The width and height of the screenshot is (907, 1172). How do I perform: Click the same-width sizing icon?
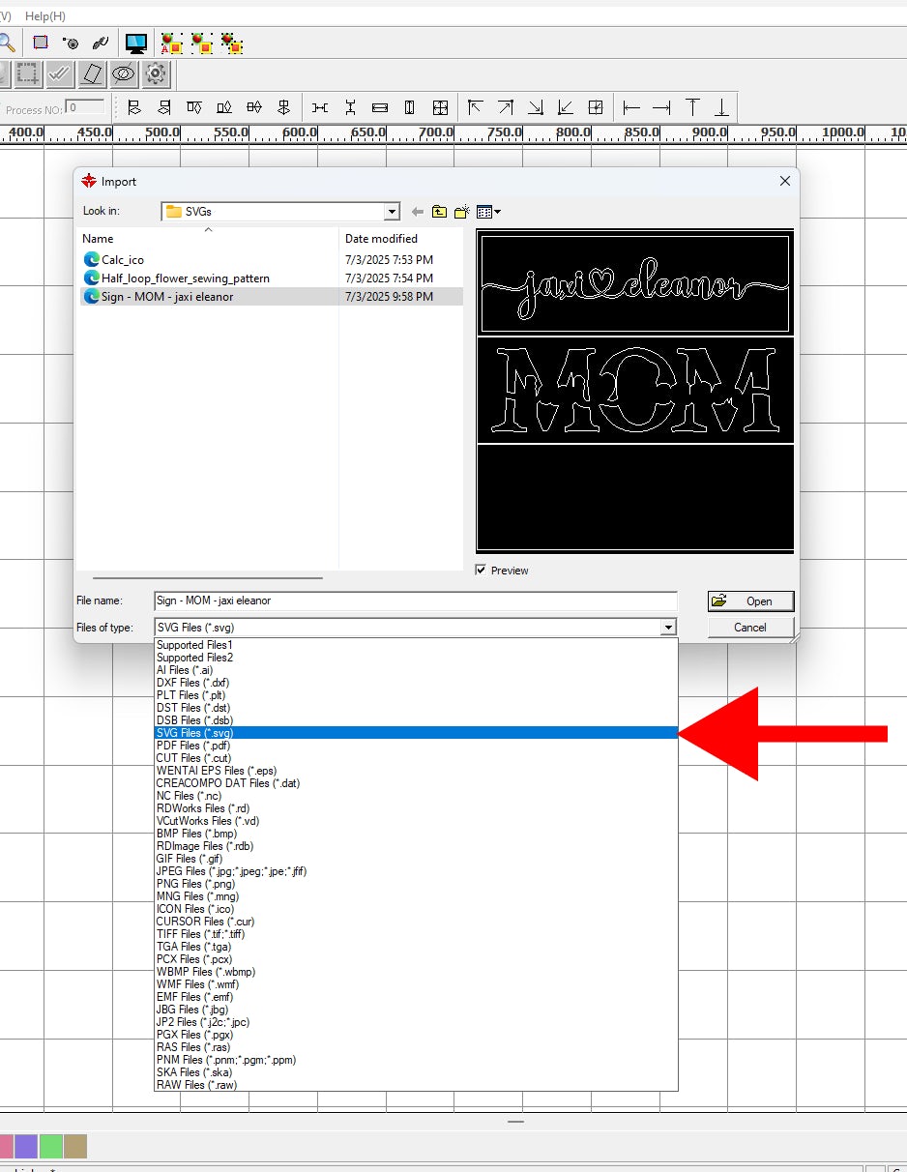380,107
